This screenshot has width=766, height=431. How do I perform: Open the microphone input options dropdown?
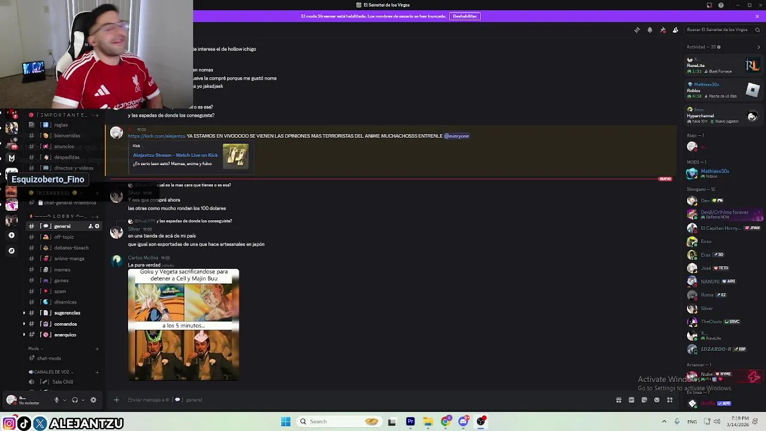64,400
